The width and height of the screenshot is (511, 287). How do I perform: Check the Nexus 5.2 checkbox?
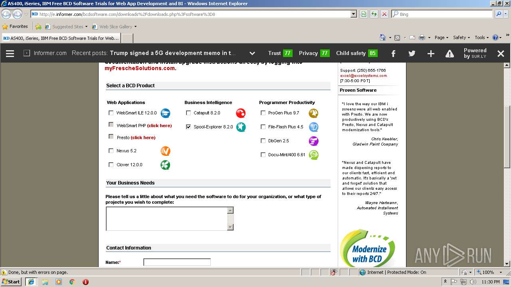pos(111,151)
